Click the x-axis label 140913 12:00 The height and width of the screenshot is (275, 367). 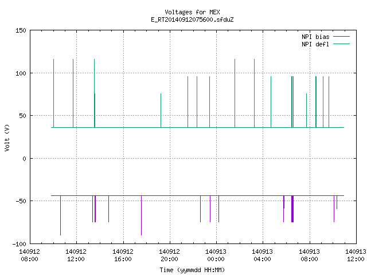coord(356,256)
